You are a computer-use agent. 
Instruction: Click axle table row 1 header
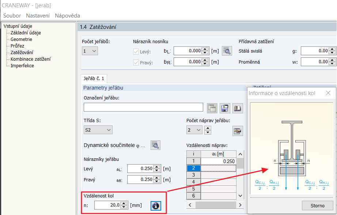193,161
